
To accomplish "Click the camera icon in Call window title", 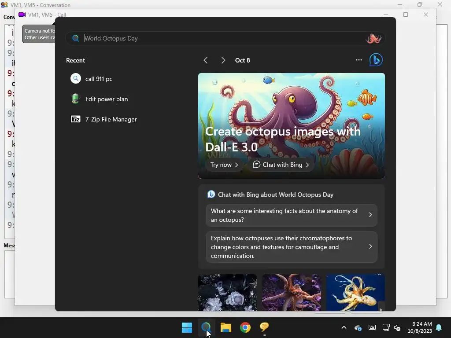I will coord(22,15).
